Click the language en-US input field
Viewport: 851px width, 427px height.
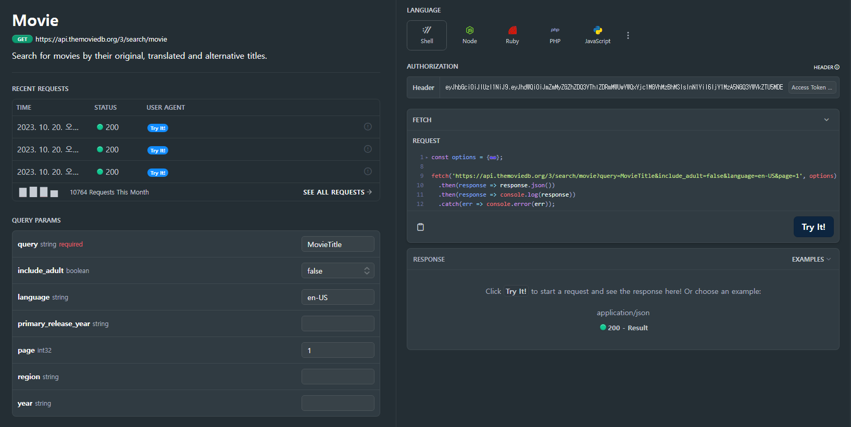pyautogui.click(x=338, y=297)
